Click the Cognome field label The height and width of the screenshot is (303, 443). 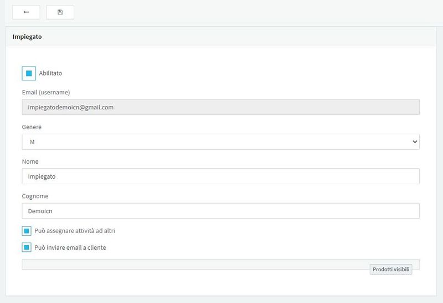[x=35, y=196]
